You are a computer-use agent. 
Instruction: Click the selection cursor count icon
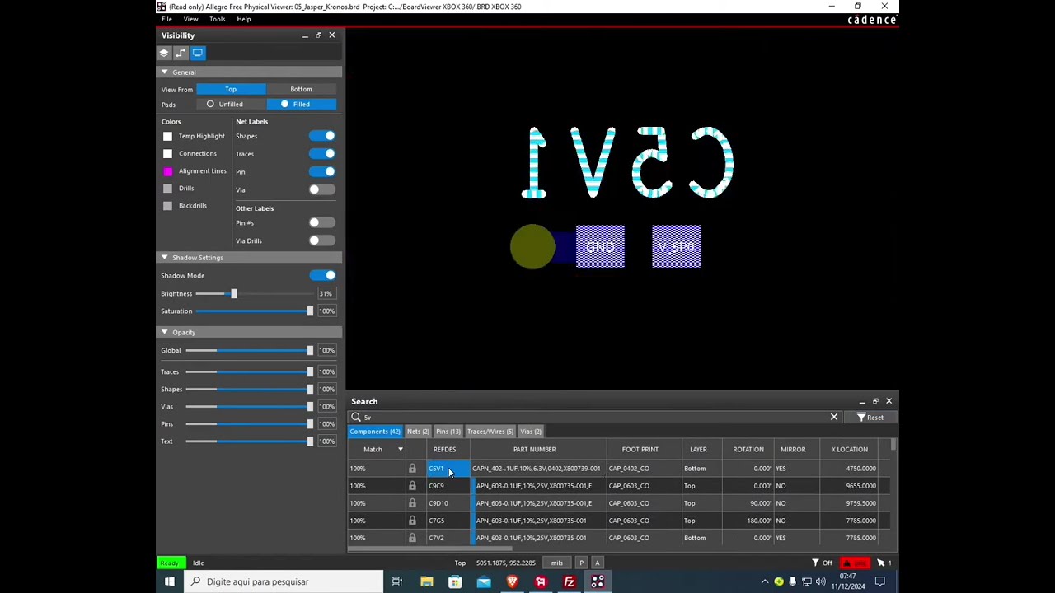884,563
